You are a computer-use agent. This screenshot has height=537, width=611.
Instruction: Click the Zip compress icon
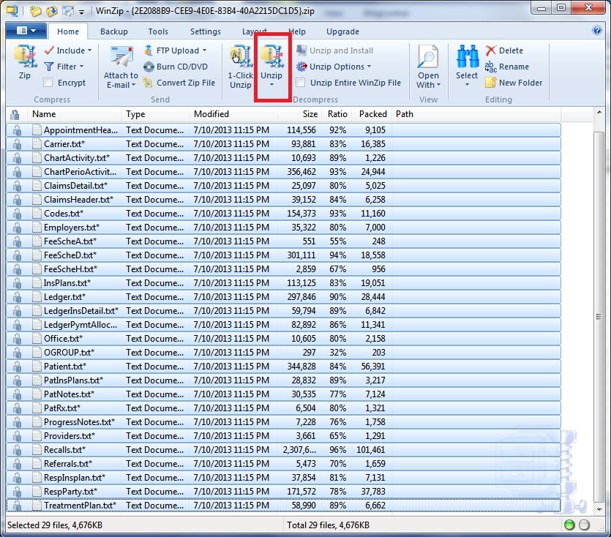[25, 56]
